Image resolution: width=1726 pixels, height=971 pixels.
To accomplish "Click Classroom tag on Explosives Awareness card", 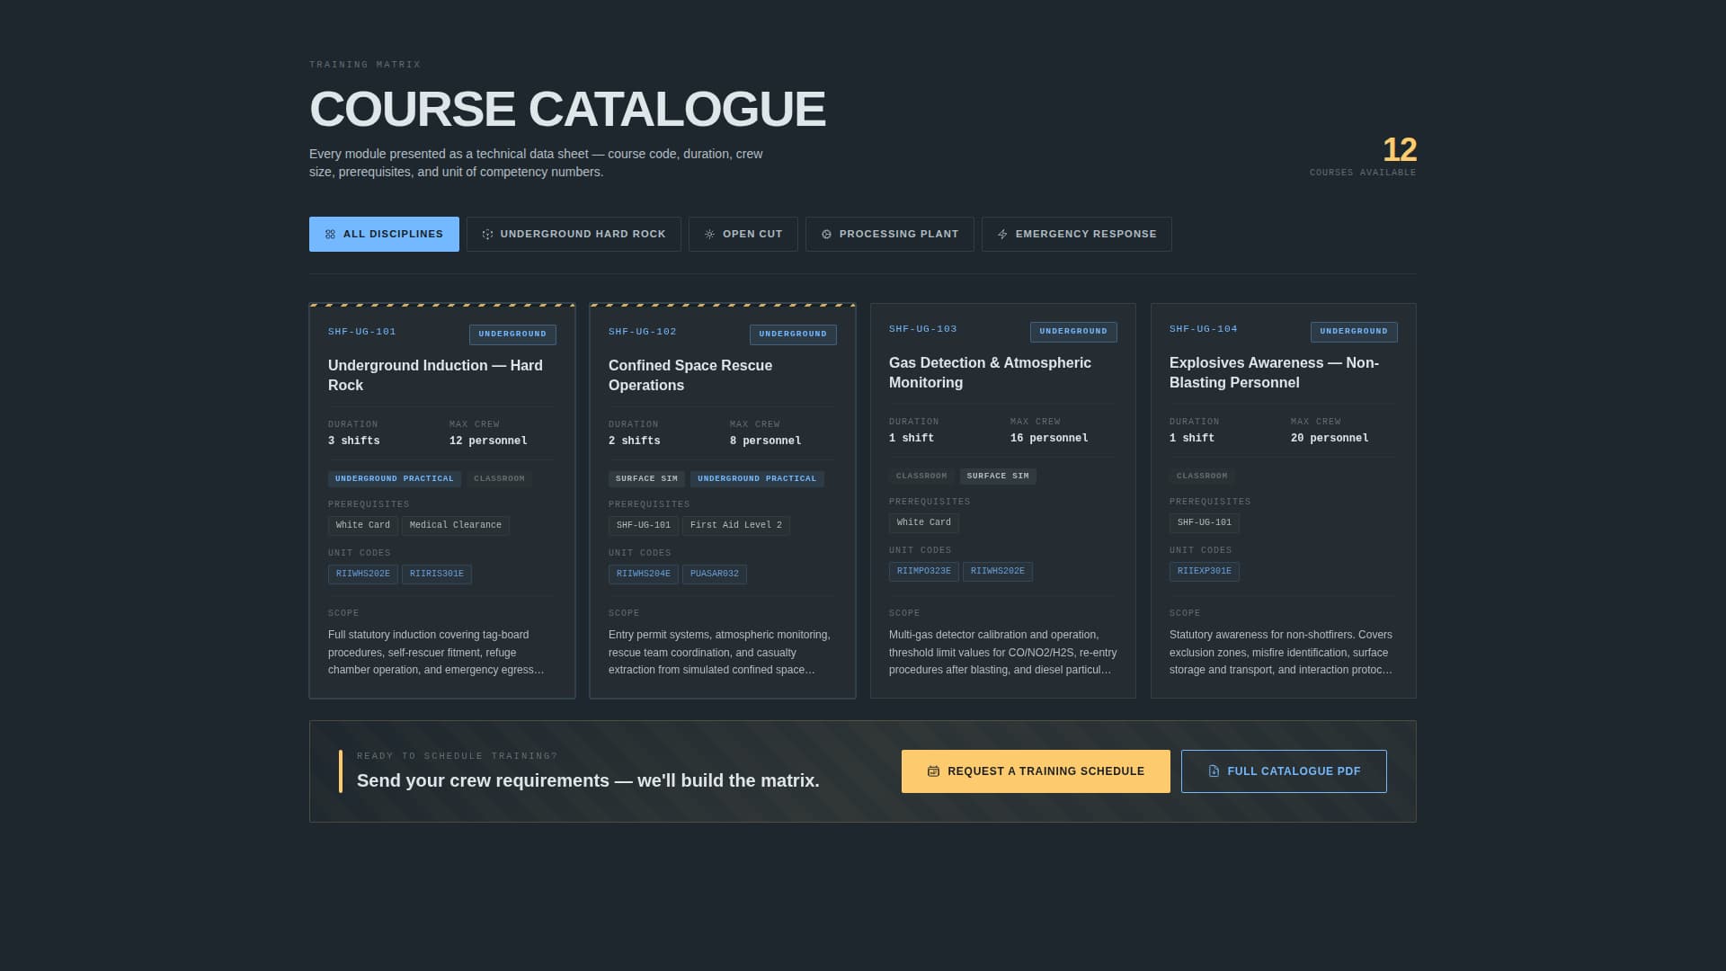I will [x=1202, y=477].
